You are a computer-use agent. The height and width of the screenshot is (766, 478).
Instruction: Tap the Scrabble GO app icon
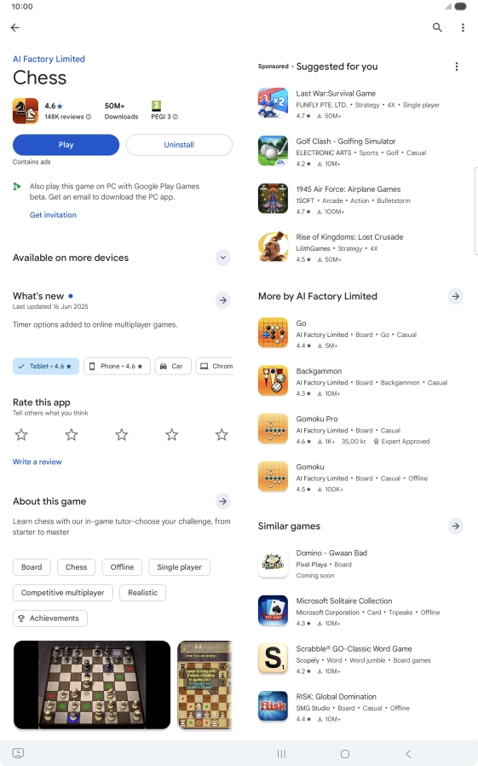point(273,658)
